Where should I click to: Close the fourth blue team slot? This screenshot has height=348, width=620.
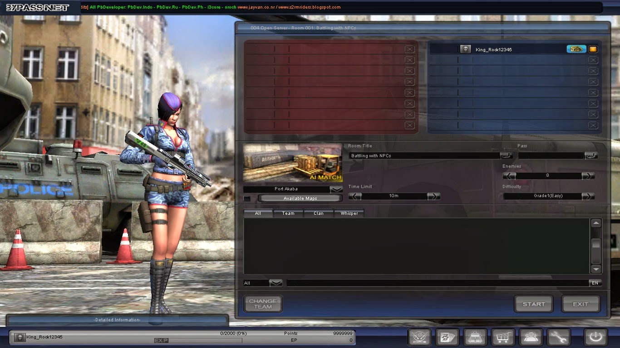(x=593, y=82)
